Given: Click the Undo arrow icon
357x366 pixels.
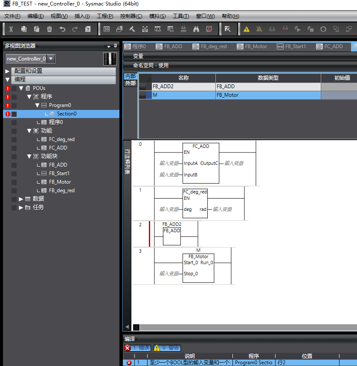Looking at the screenshot, I should [62, 29].
